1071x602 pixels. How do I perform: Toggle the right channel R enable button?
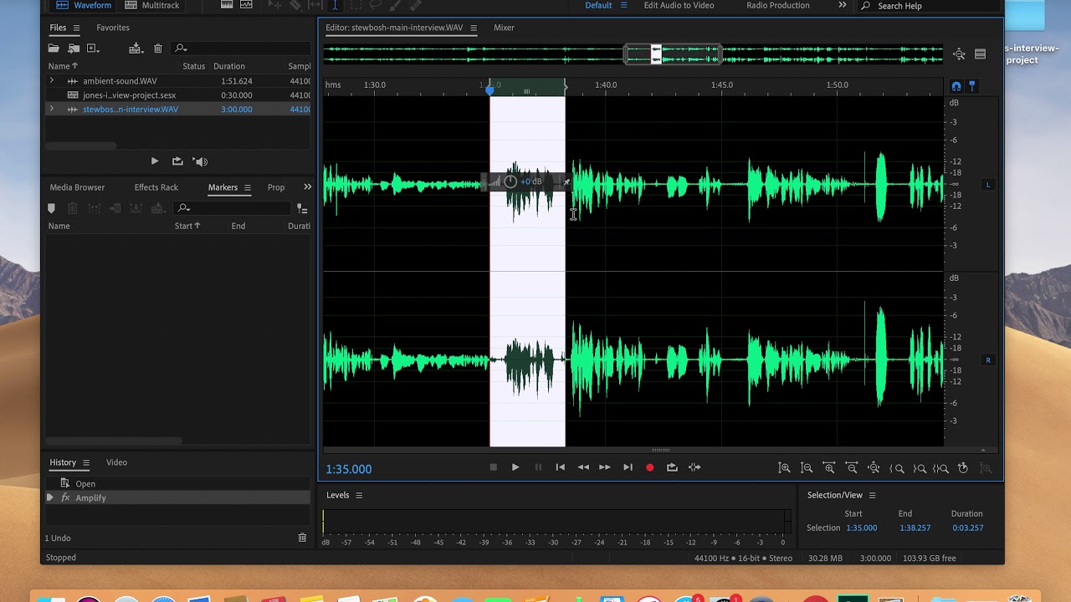point(987,360)
